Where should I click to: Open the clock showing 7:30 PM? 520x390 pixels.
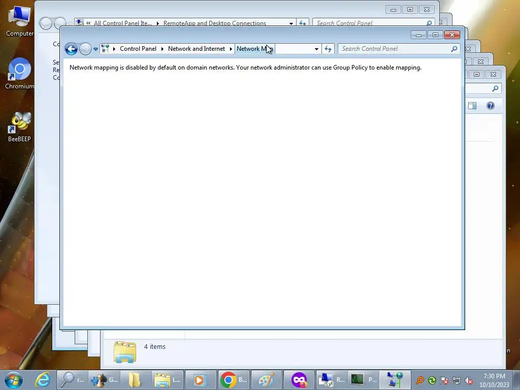tap(494, 380)
